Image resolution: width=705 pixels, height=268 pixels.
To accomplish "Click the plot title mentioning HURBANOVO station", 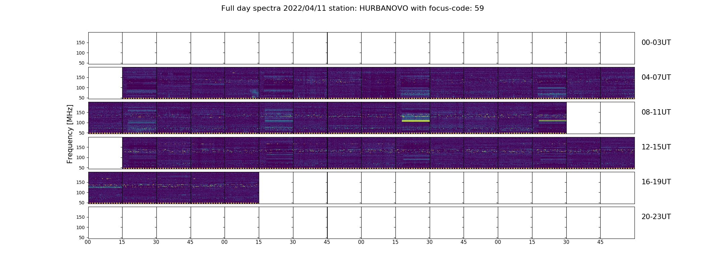I will (x=352, y=8).
